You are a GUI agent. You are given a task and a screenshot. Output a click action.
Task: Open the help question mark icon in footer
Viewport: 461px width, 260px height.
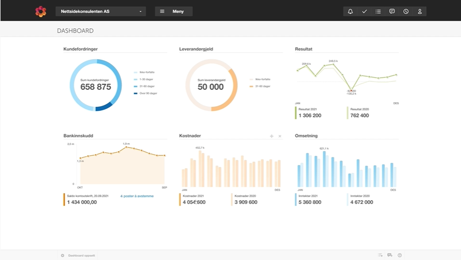point(400,255)
